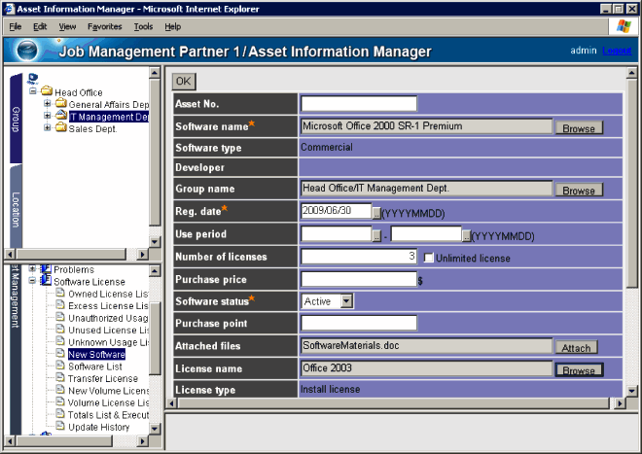Browse for Software name

tap(579, 128)
